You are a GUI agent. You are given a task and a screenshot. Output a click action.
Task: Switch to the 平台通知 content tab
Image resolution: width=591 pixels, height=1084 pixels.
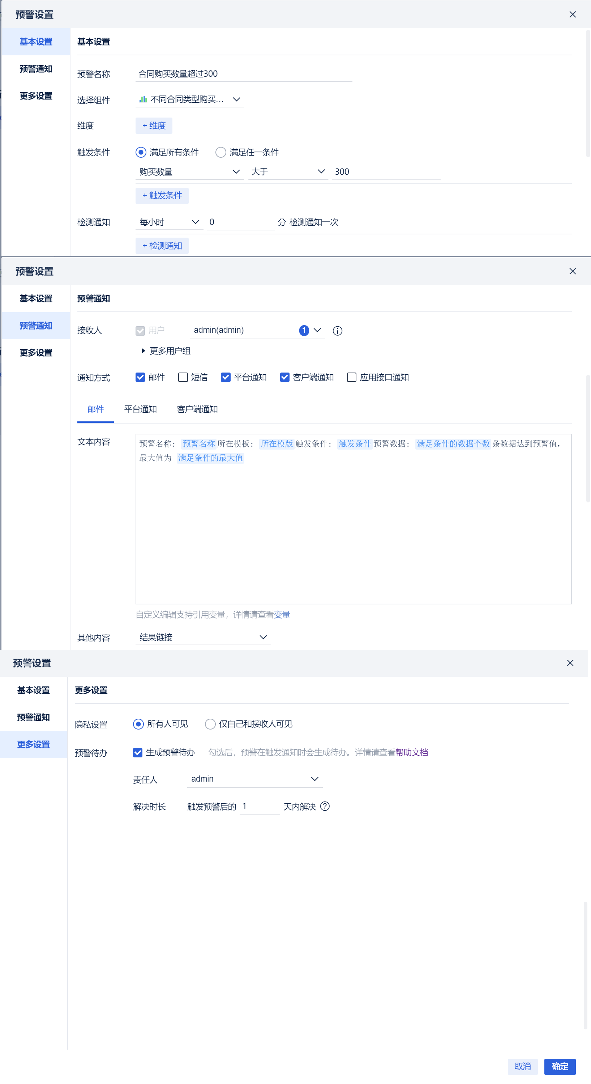[x=141, y=409]
